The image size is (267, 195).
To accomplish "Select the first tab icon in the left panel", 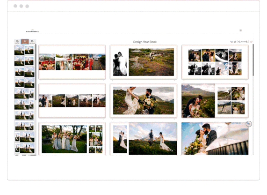I will (x=17, y=42).
